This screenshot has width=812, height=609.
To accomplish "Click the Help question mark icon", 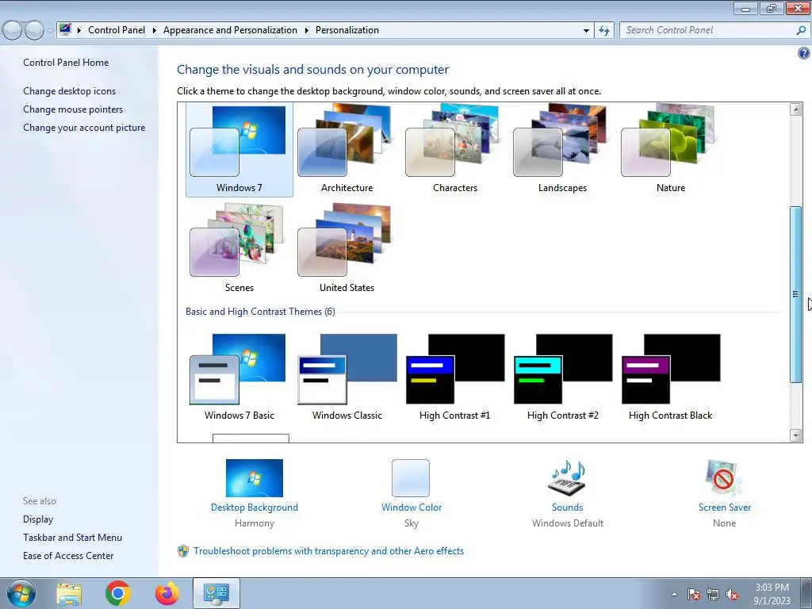I will pos(804,53).
